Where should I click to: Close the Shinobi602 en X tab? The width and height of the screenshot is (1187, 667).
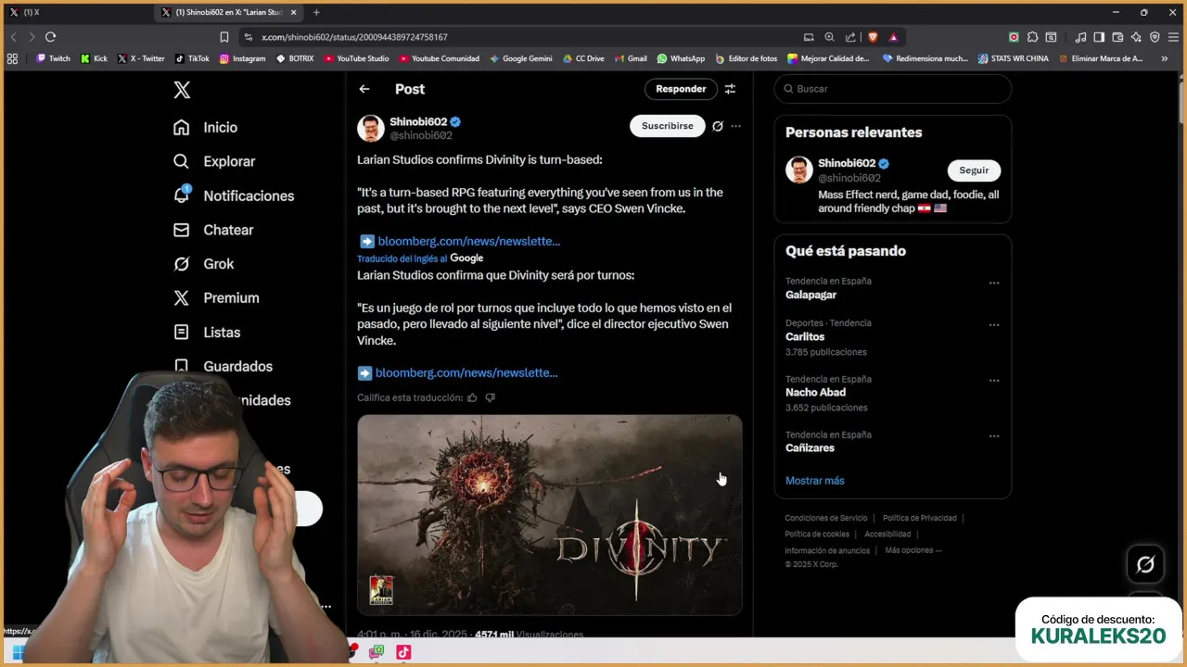pos(294,12)
